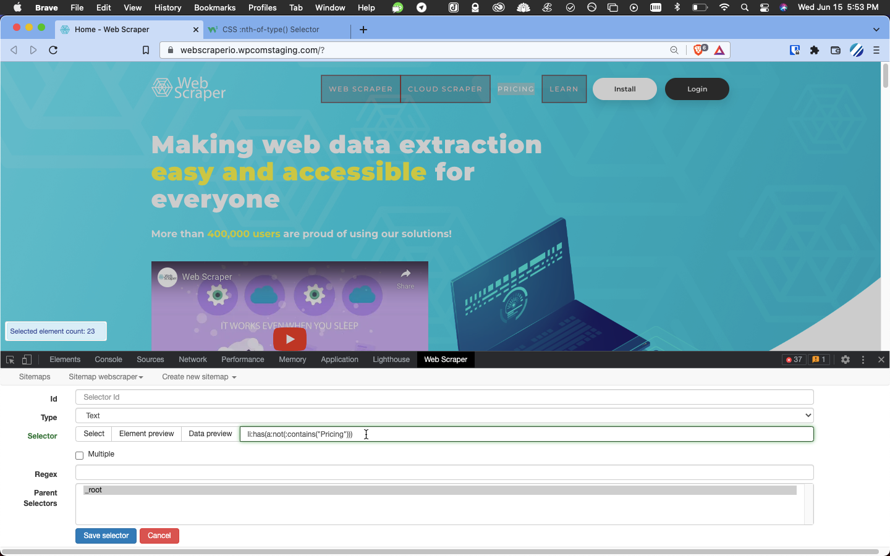Screen dimensions: 890x556
Task: Click the Selector Id input field
Action: click(444, 397)
